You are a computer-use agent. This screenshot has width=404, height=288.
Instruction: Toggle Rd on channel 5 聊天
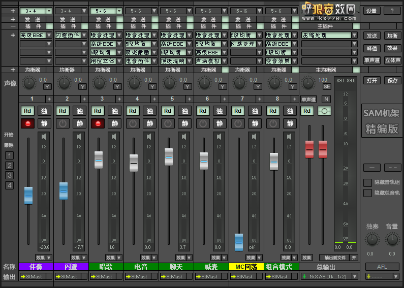168,111
